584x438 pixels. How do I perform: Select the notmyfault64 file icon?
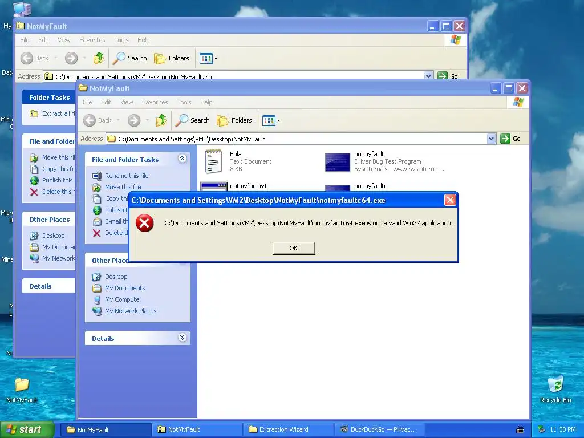[x=214, y=186]
